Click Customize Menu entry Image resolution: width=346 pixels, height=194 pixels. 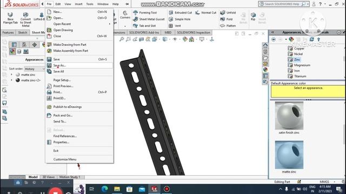[65, 160]
